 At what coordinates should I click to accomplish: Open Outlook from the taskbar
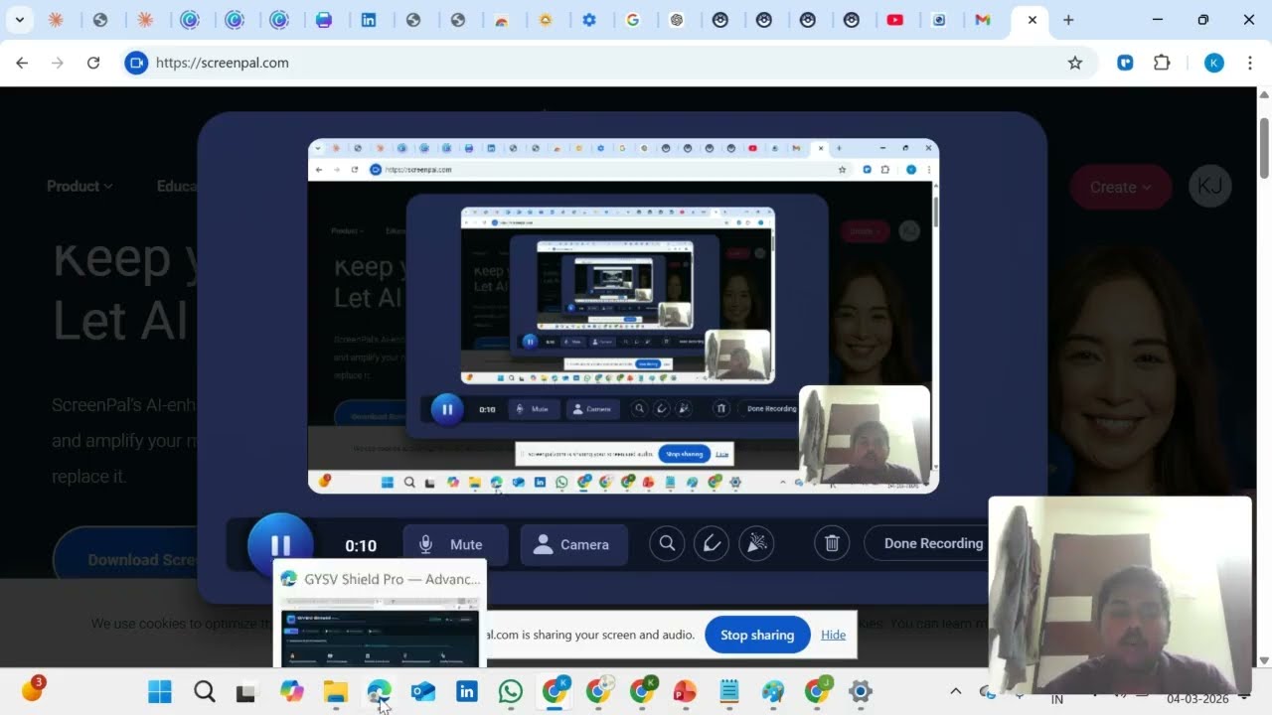click(423, 691)
